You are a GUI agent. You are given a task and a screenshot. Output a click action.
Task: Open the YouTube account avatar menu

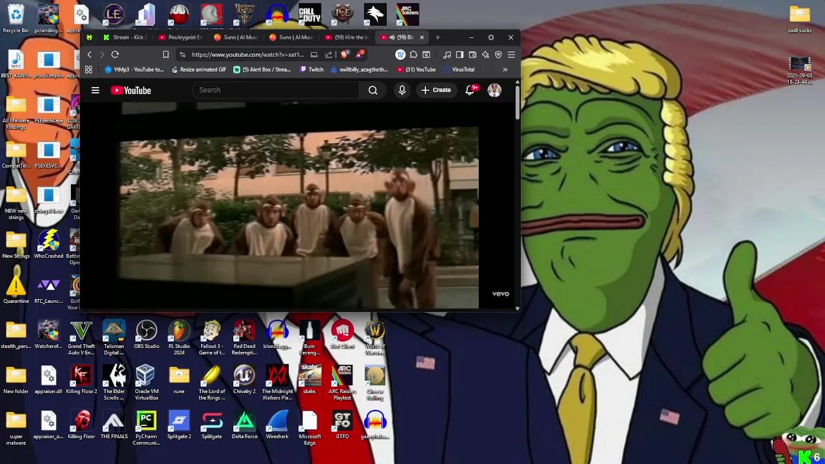[494, 90]
